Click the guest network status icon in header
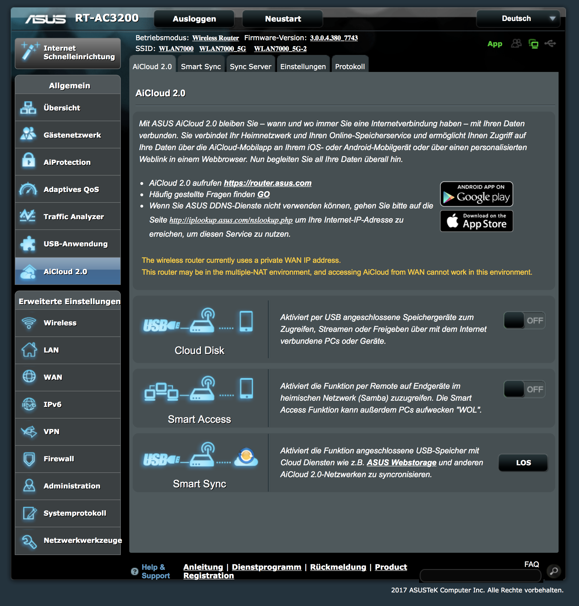Viewport: 579px width, 606px height. click(516, 43)
